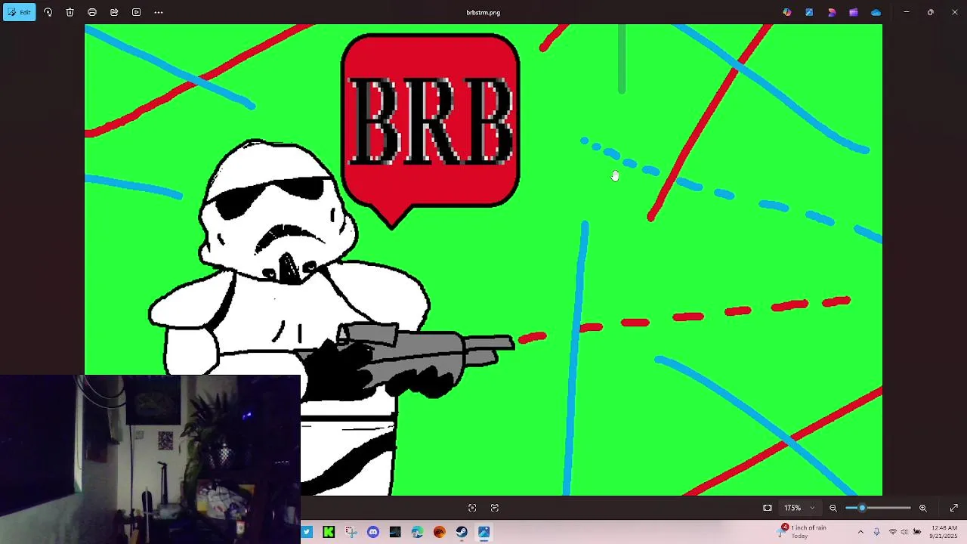The height and width of the screenshot is (544, 967).
Task: Click the visual search icon below the image
Action: coord(472,508)
